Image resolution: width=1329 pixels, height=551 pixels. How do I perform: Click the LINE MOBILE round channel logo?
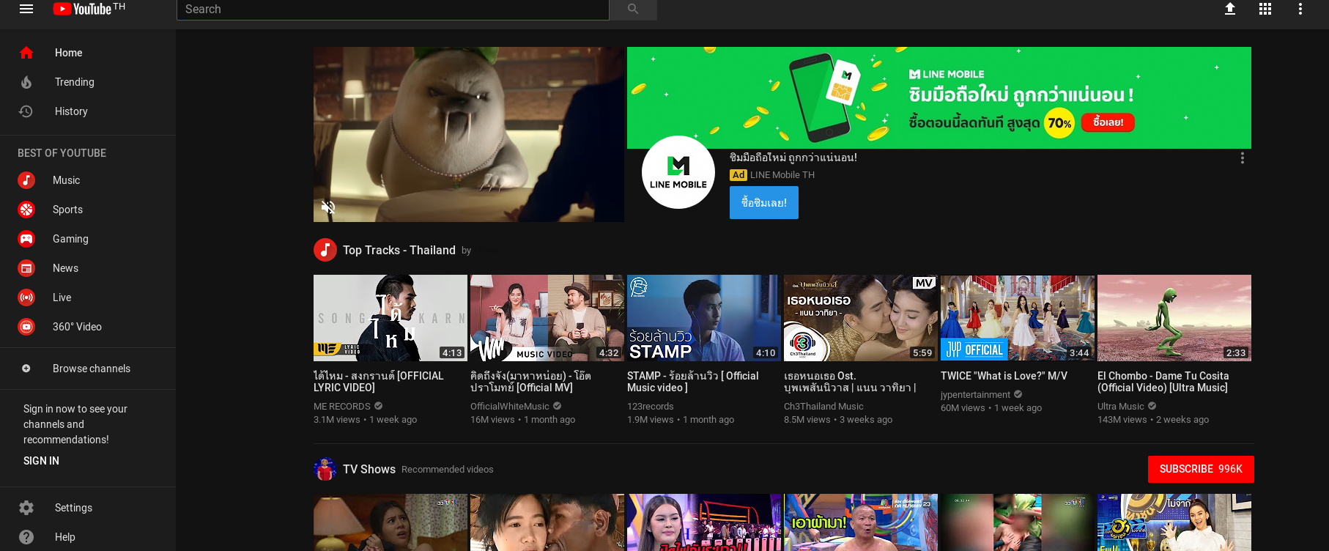[678, 172]
